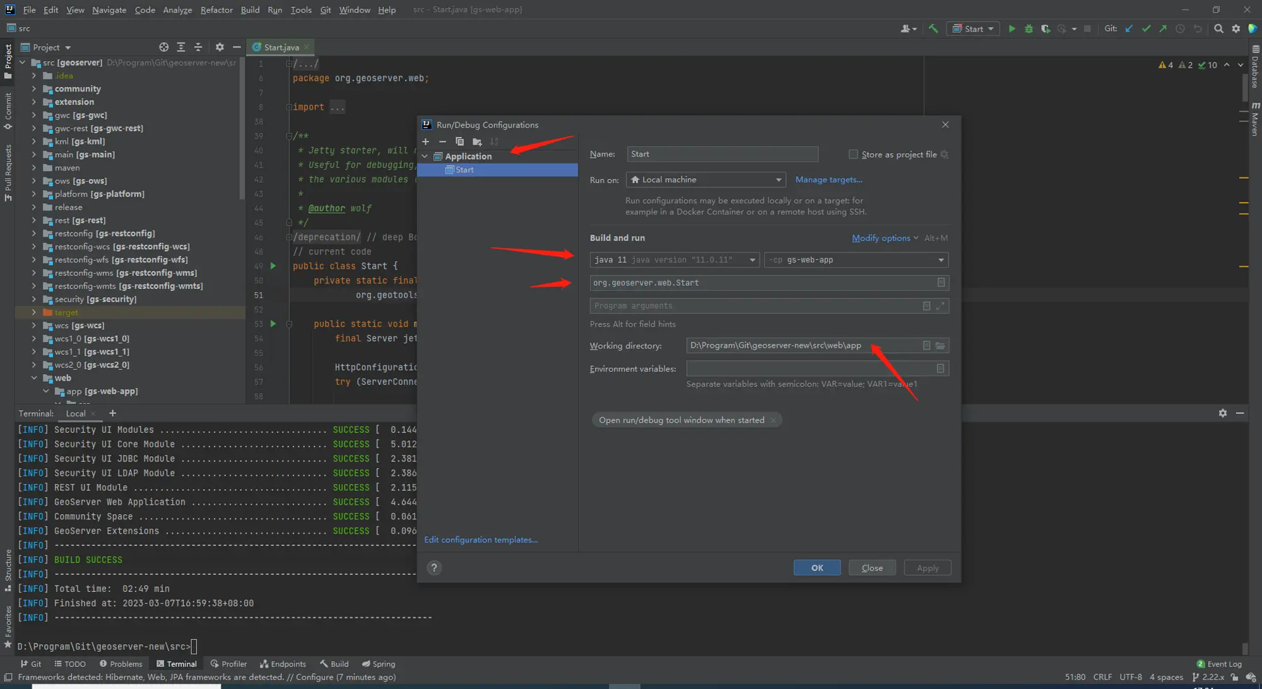The width and height of the screenshot is (1262, 689).
Task: Open the Refactor menu
Action: [216, 9]
